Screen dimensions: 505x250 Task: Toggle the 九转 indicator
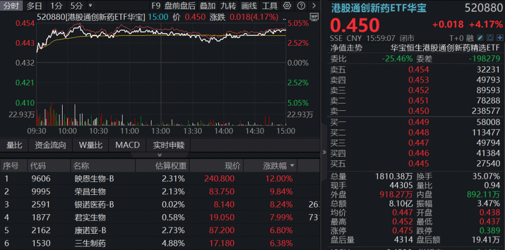228,5
